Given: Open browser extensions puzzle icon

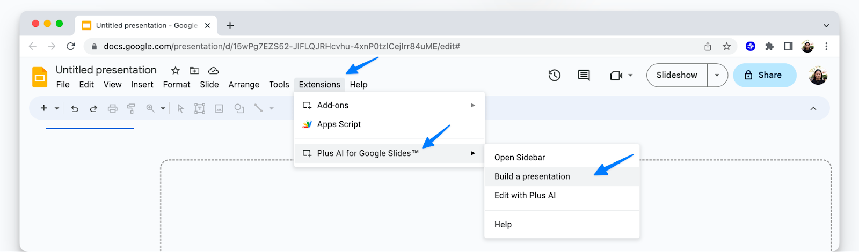Looking at the screenshot, I should pos(769,46).
